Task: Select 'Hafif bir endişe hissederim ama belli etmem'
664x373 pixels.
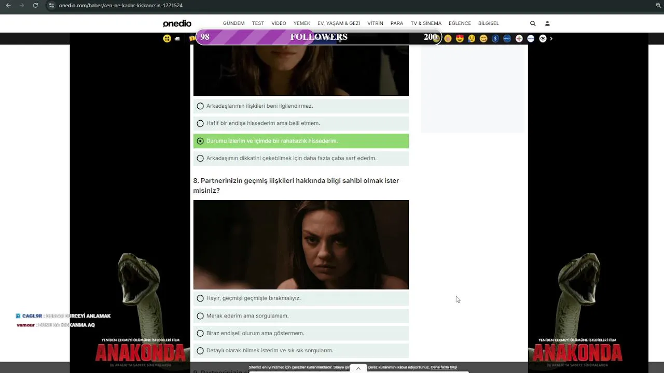Action: (x=301, y=123)
